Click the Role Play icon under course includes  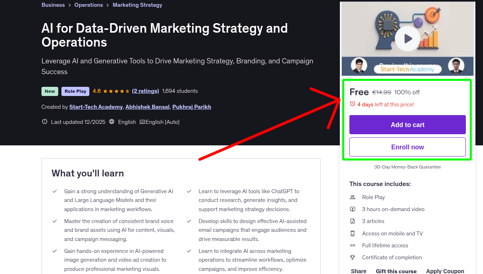353,197
